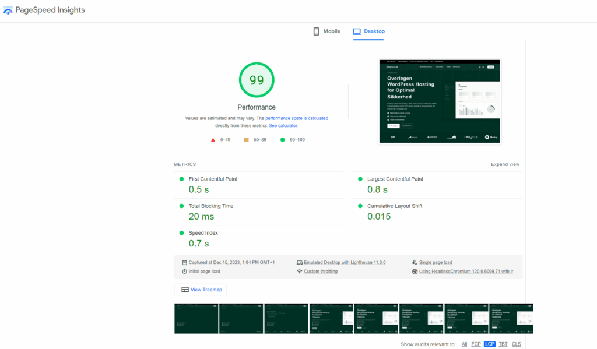Enable the CLS audit filter
This screenshot has height=349, width=597.
click(516, 344)
